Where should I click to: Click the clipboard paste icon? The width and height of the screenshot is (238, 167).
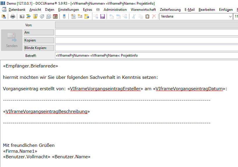pyautogui.click(x=147, y=16)
